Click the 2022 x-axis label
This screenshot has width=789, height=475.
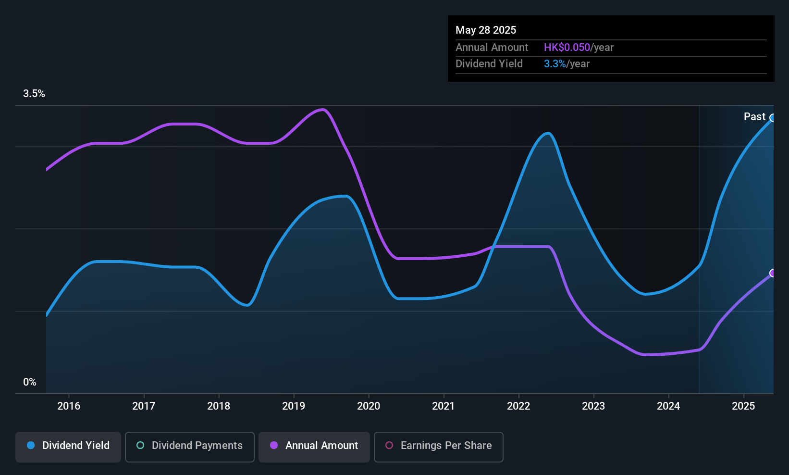point(518,406)
